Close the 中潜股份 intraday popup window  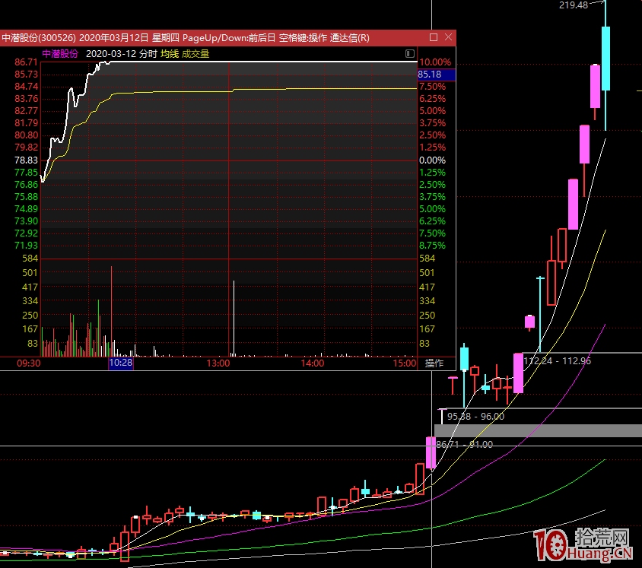click(x=447, y=37)
